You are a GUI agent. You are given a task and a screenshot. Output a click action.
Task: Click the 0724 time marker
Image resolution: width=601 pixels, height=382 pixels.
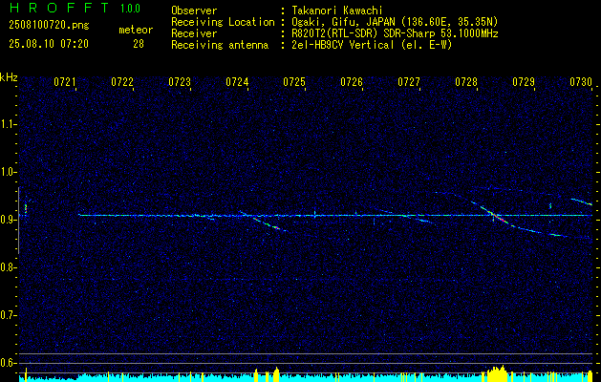click(x=237, y=81)
